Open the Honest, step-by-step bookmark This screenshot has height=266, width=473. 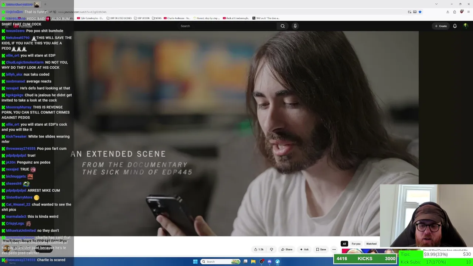pyautogui.click(x=206, y=18)
